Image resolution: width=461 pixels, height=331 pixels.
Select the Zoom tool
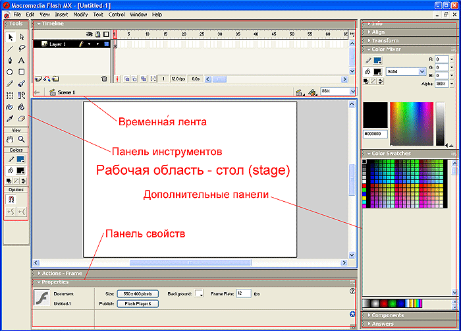[22, 139]
